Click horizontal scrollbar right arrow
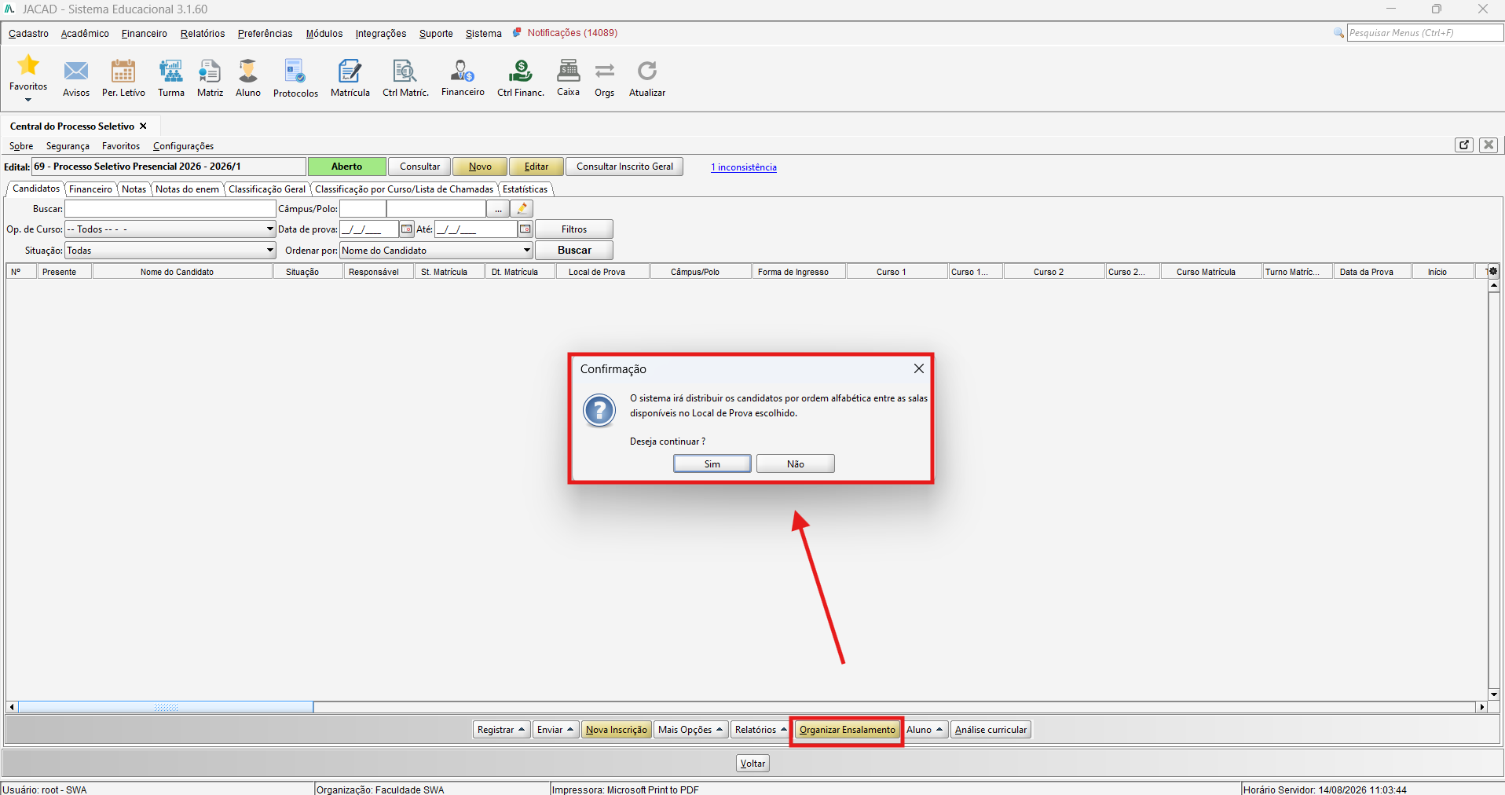This screenshot has width=1505, height=795. 1482,707
